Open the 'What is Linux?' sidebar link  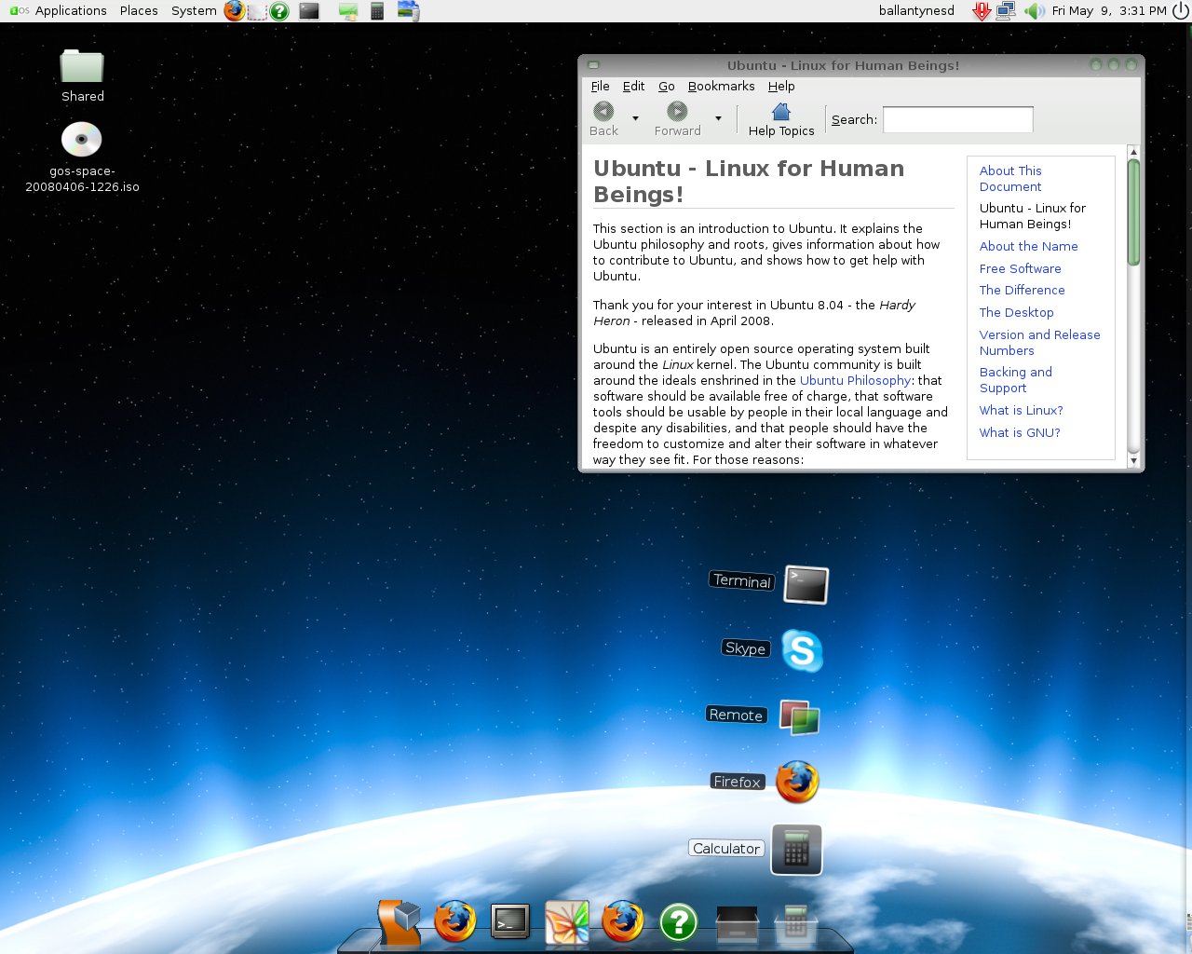point(1021,410)
